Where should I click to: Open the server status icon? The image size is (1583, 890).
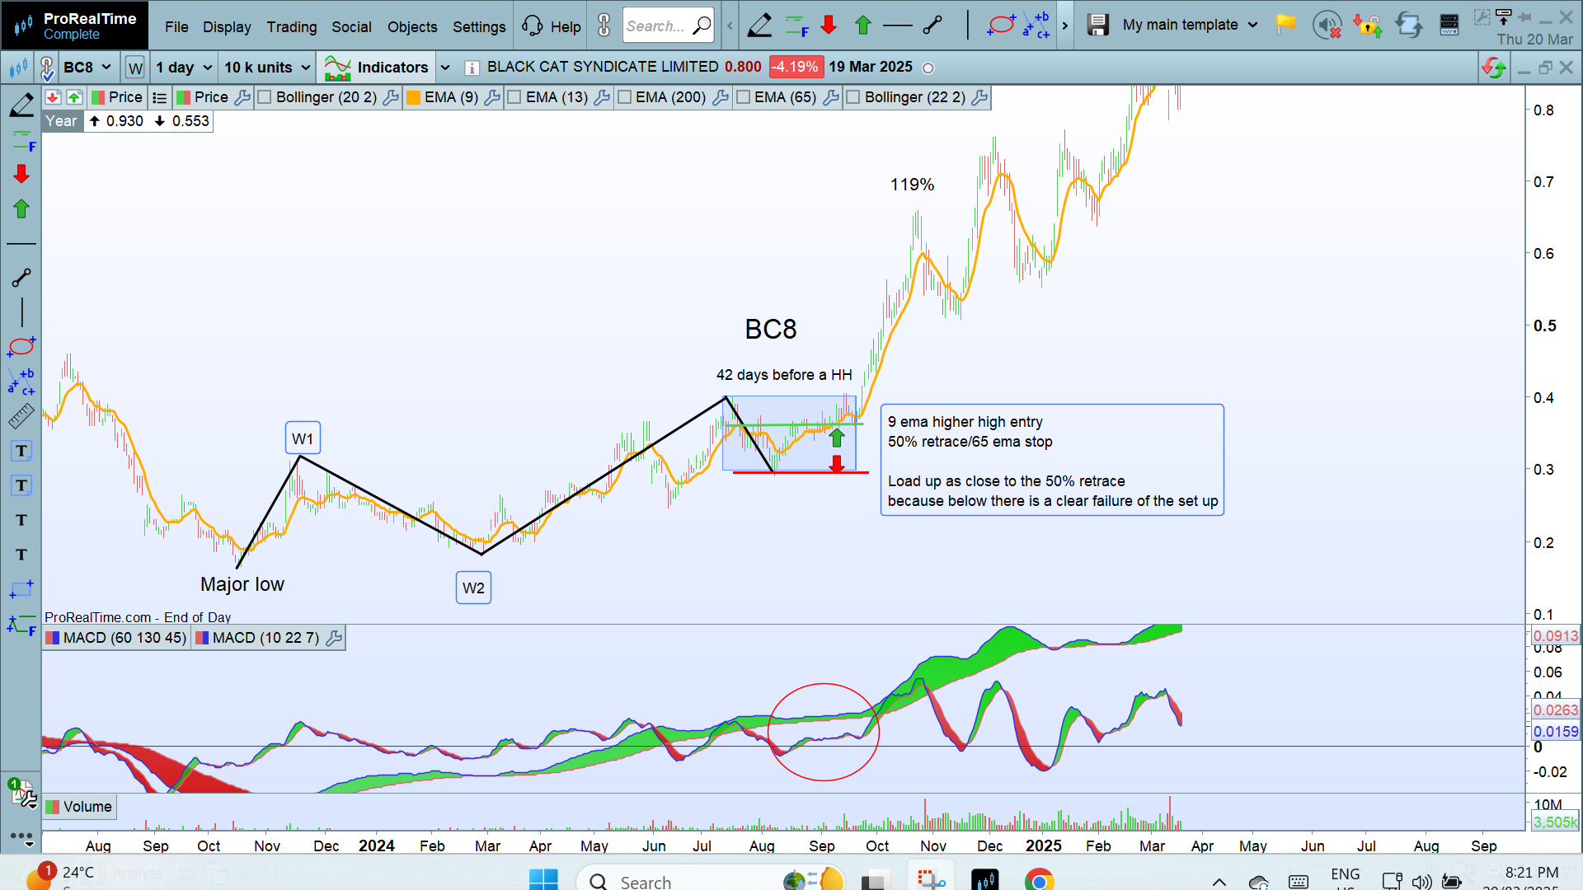tap(1449, 26)
